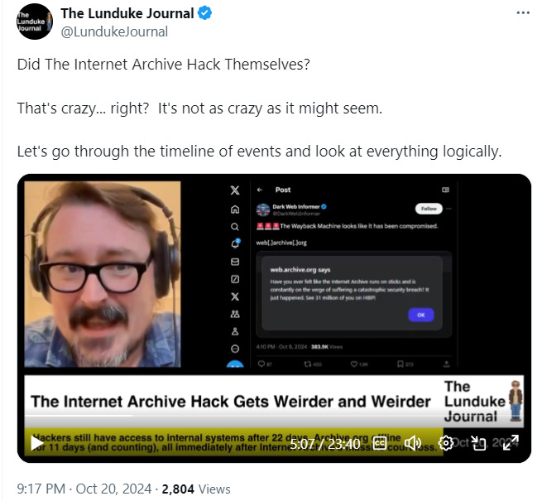Mute the video volume
The image size is (542, 501).
(x=413, y=443)
